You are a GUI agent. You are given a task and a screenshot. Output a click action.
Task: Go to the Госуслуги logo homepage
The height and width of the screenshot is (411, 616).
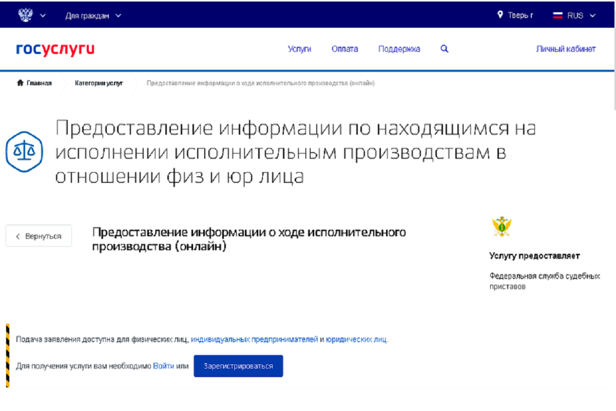[x=55, y=49]
